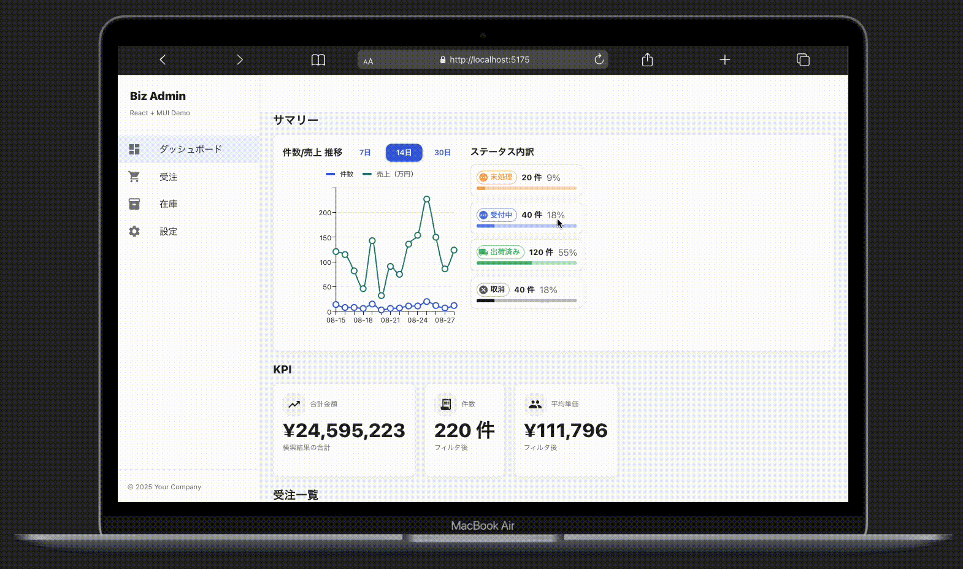Open the browser bookmarks book icon
This screenshot has height=569, width=963.
(x=318, y=59)
